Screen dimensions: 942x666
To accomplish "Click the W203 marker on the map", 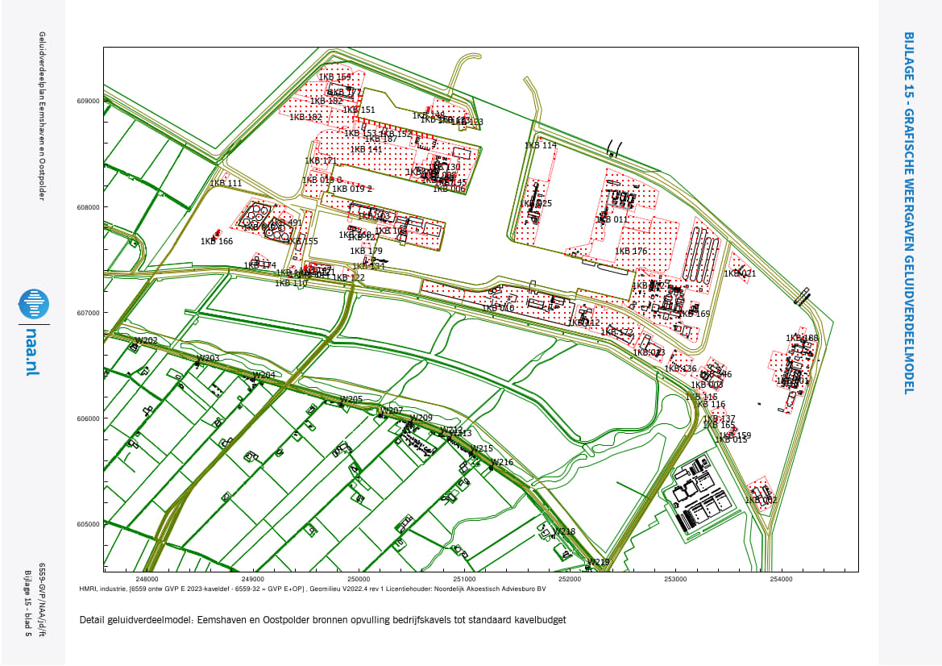I will coord(209,358).
